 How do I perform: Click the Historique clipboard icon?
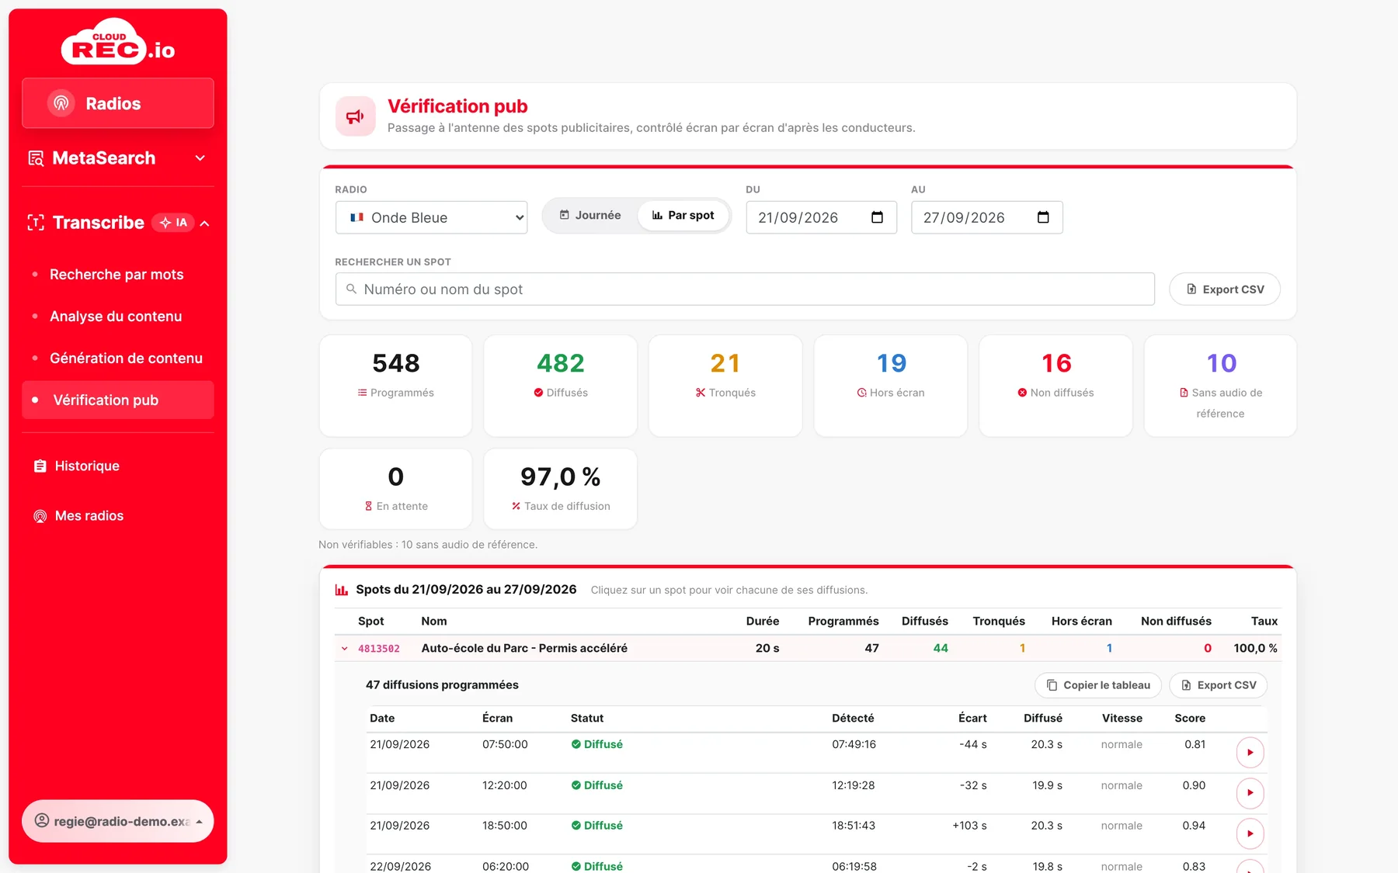(40, 466)
